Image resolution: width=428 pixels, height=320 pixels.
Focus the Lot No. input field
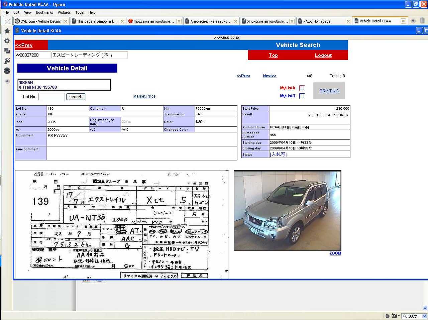point(51,97)
